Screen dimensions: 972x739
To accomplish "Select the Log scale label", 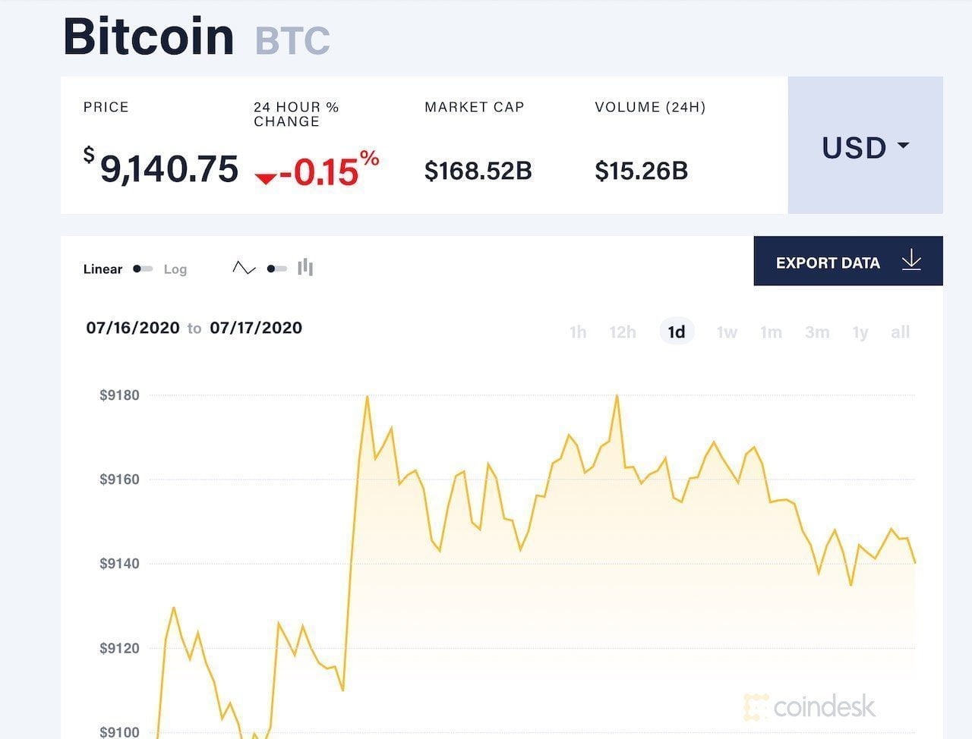I will point(175,269).
